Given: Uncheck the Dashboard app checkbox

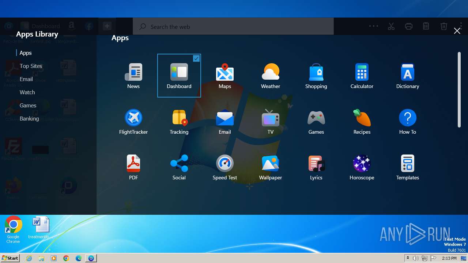Looking at the screenshot, I should pyautogui.click(x=196, y=58).
